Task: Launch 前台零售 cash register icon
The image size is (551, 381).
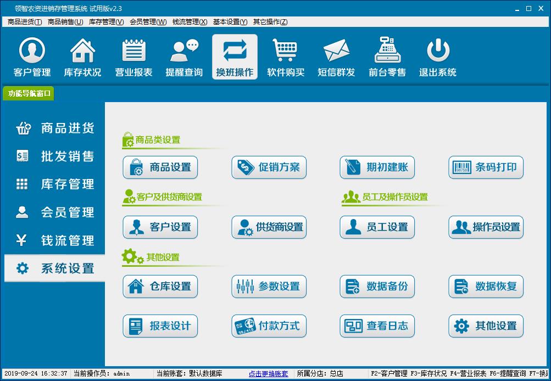Action: tap(387, 57)
